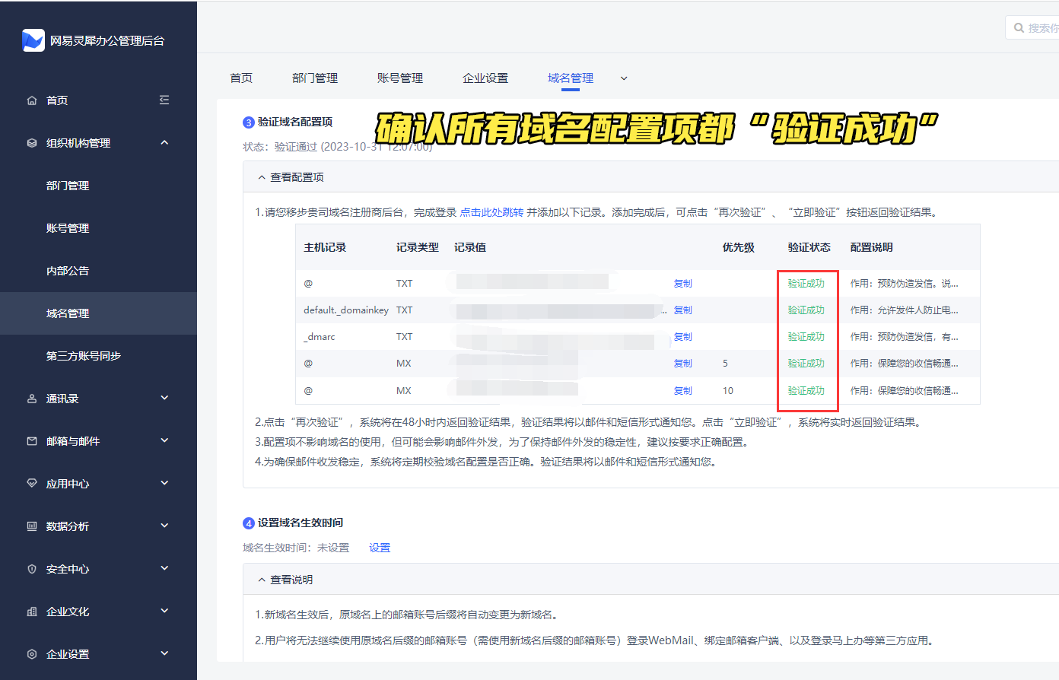Click the 点击此处跳转 link
Viewport: 1059px width, 680px height.
coord(491,212)
